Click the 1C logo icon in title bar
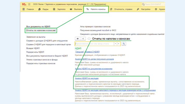185x104 pixels. click(24, 4)
